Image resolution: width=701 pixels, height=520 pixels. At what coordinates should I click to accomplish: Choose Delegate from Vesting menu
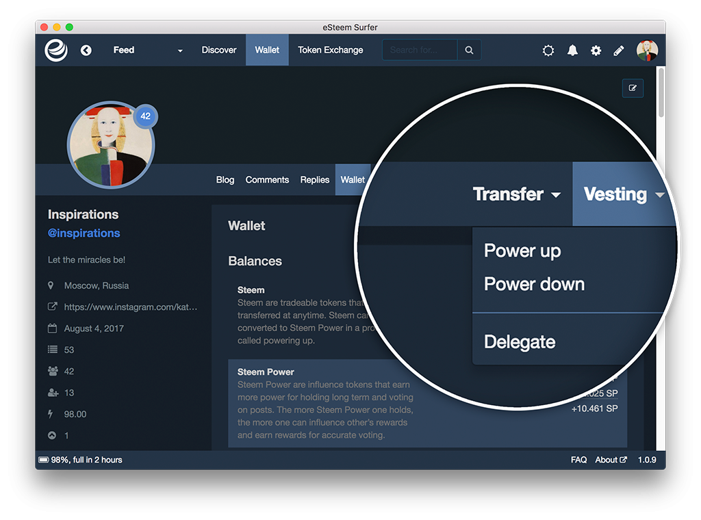click(520, 341)
